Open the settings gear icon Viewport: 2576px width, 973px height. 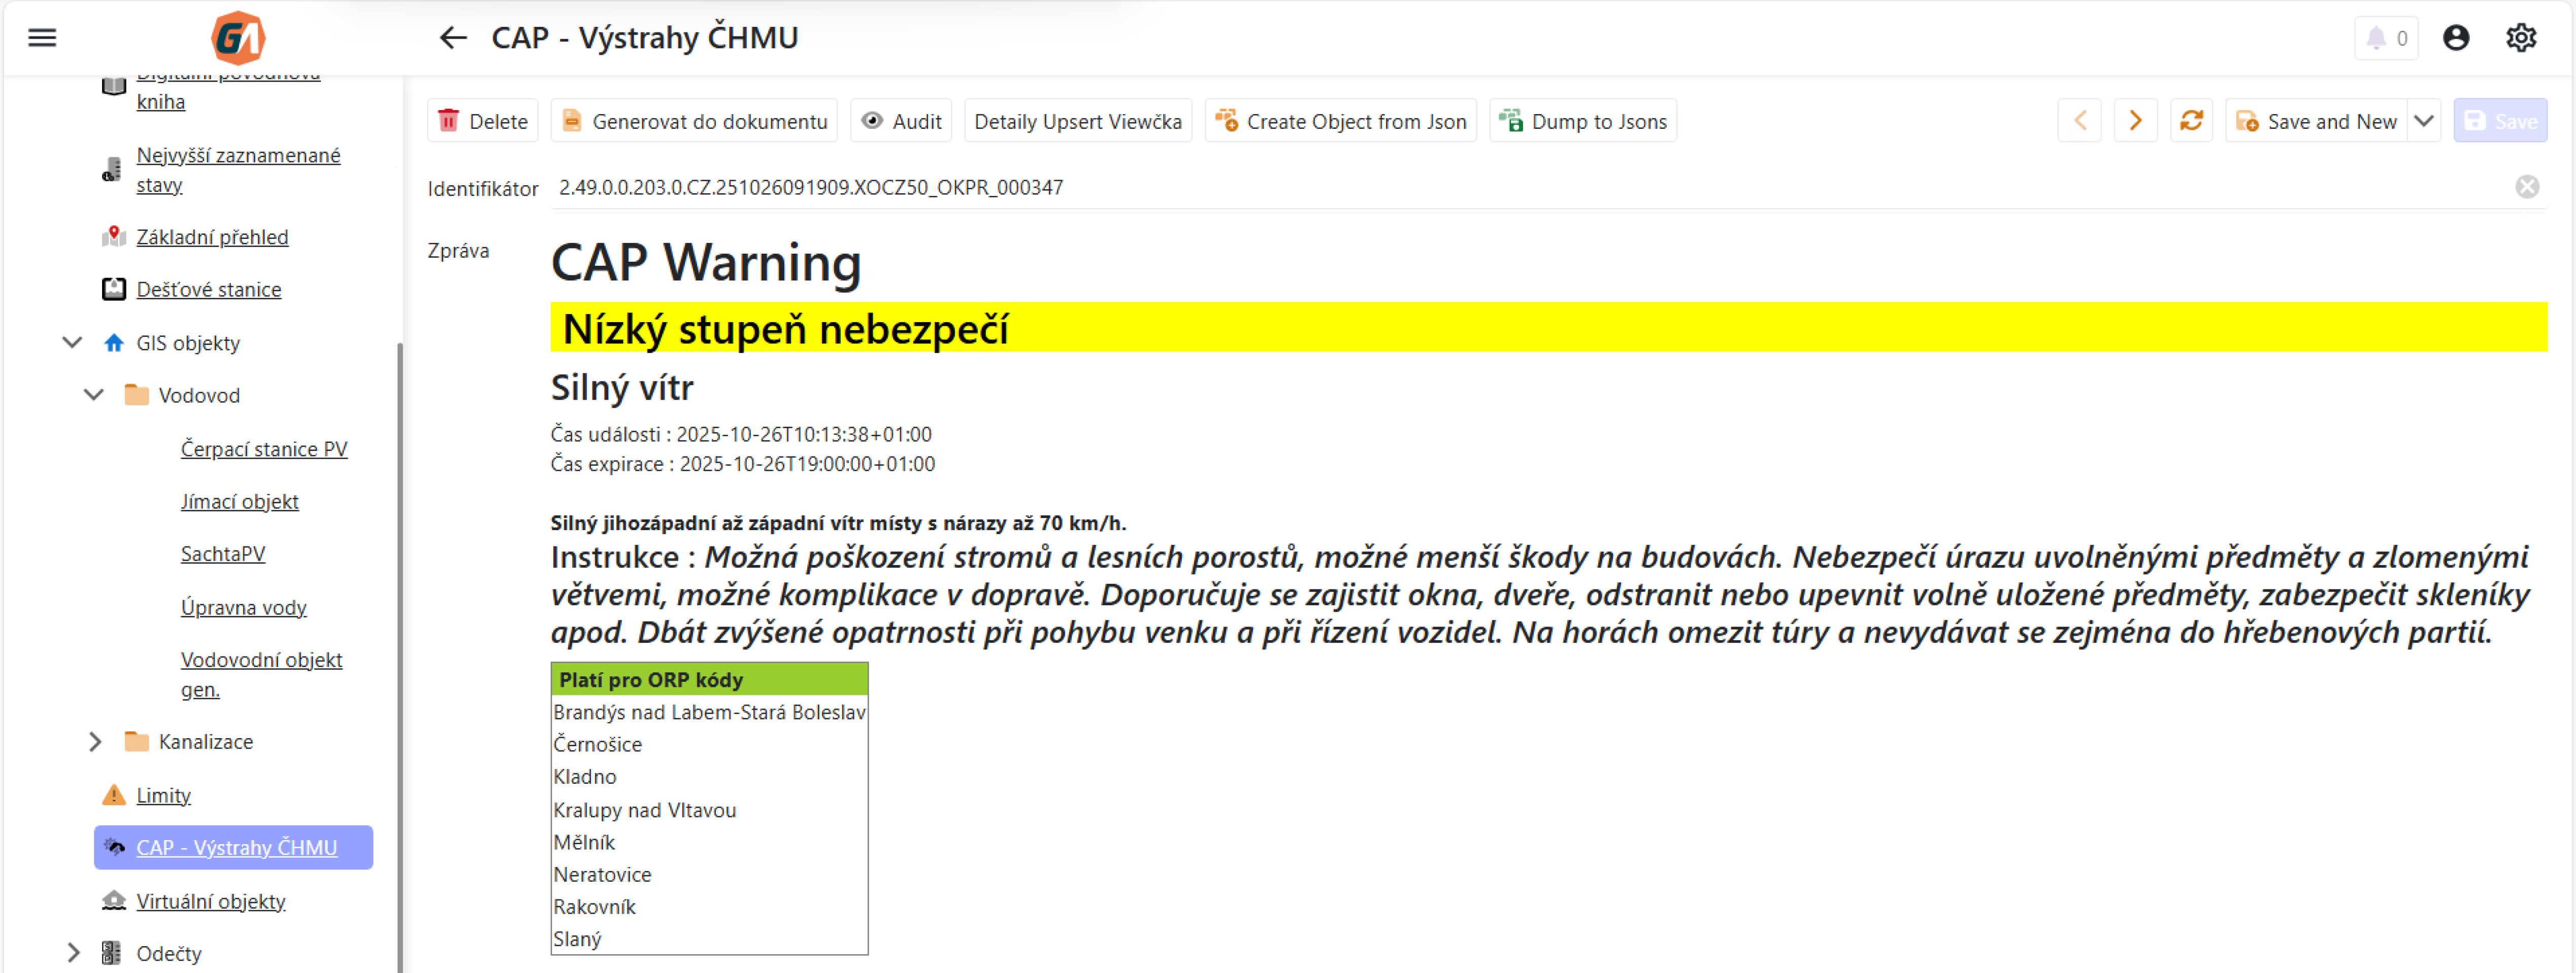point(2520,38)
